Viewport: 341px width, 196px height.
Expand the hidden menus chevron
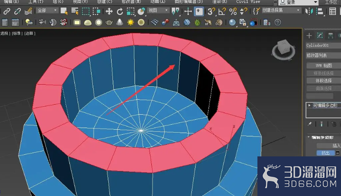(275, 2)
